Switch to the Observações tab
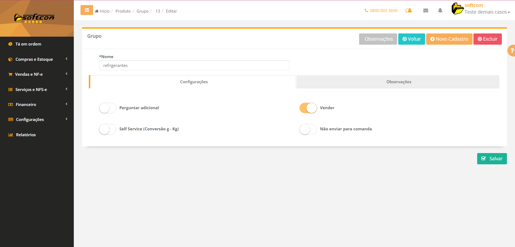Screen dimensions: 515x247 coord(399,82)
